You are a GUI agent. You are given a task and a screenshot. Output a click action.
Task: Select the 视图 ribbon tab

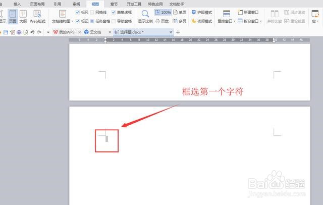[x=95, y=4]
